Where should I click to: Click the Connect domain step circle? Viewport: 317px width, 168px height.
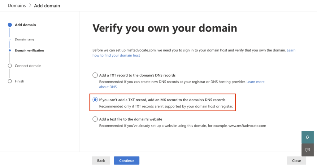[10, 66]
